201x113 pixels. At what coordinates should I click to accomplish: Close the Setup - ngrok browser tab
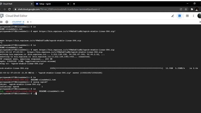(x=68, y=4)
